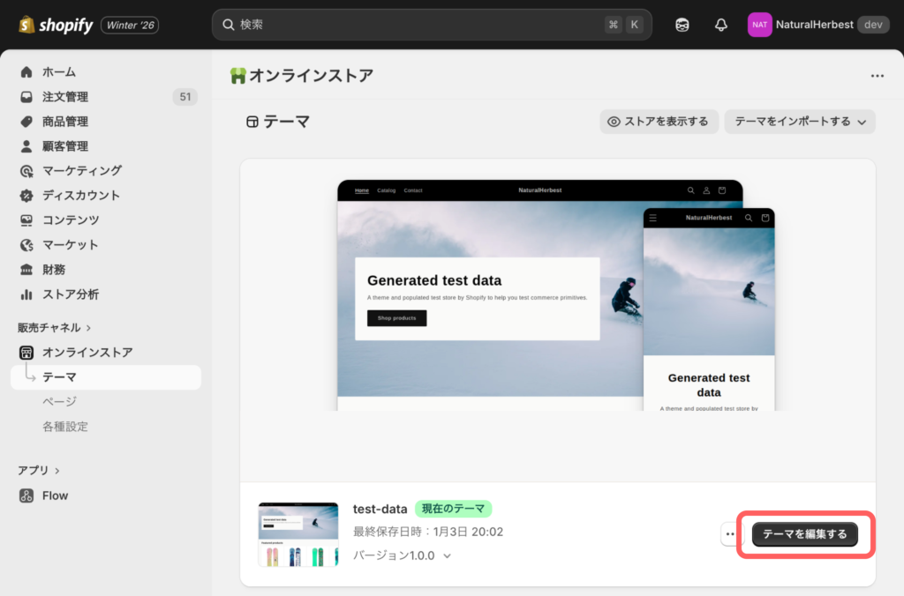Open three-dot menu beside テーマを編集する
Viewport: 904px width, 596px height.
point(730,534)
